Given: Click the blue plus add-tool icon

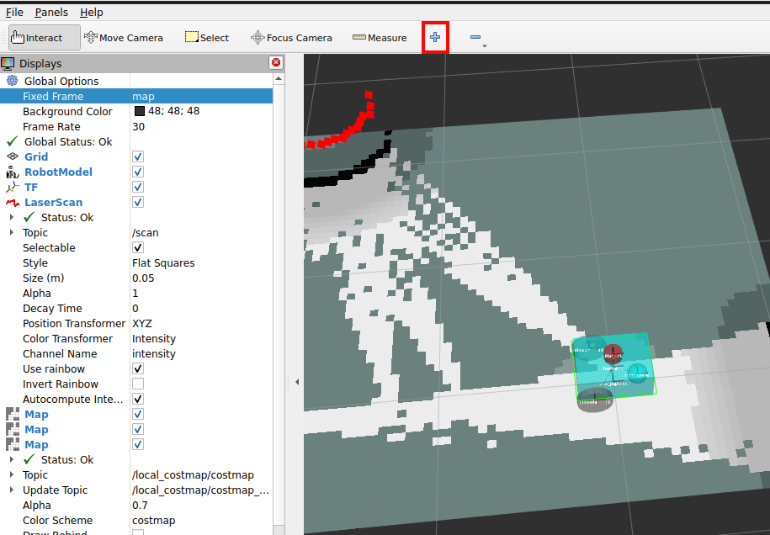Looking at the screenshot, I should [x=435, y=38].
